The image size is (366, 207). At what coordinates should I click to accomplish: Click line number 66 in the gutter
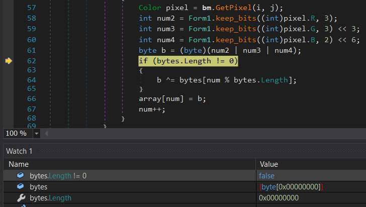point(32,98)
